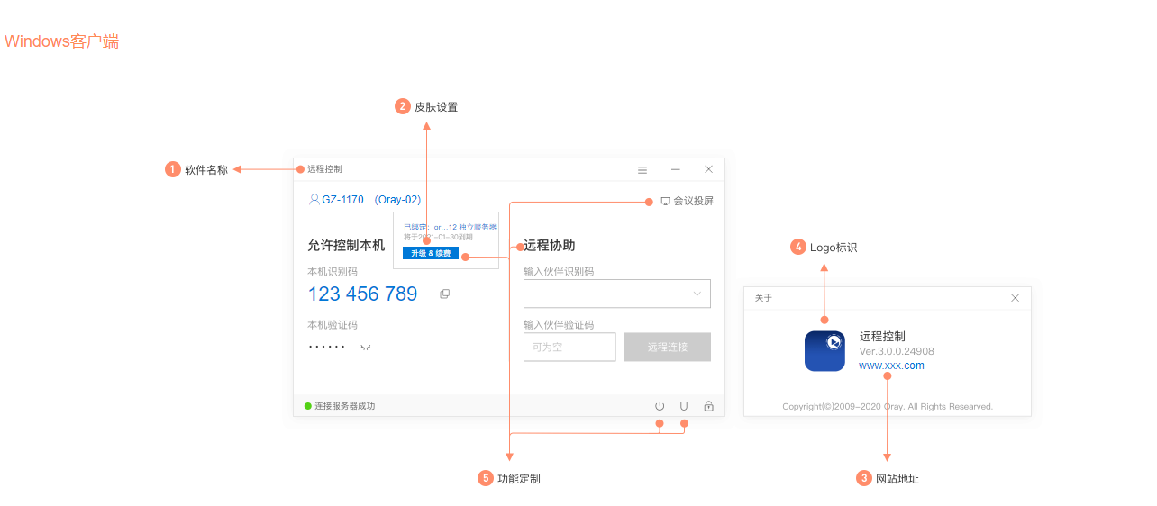Viewport: 1157px width, 506px height.
Task: Click the user avatar icon beside GZ-1170
Action: 314,199
